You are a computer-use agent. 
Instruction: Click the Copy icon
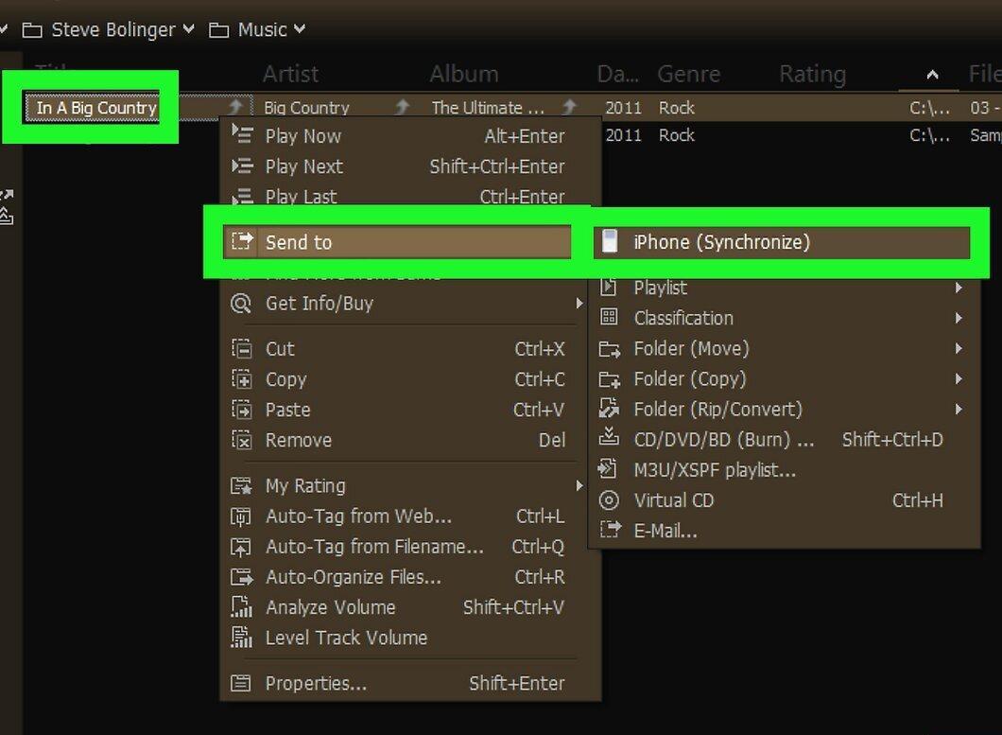[241, 378]
